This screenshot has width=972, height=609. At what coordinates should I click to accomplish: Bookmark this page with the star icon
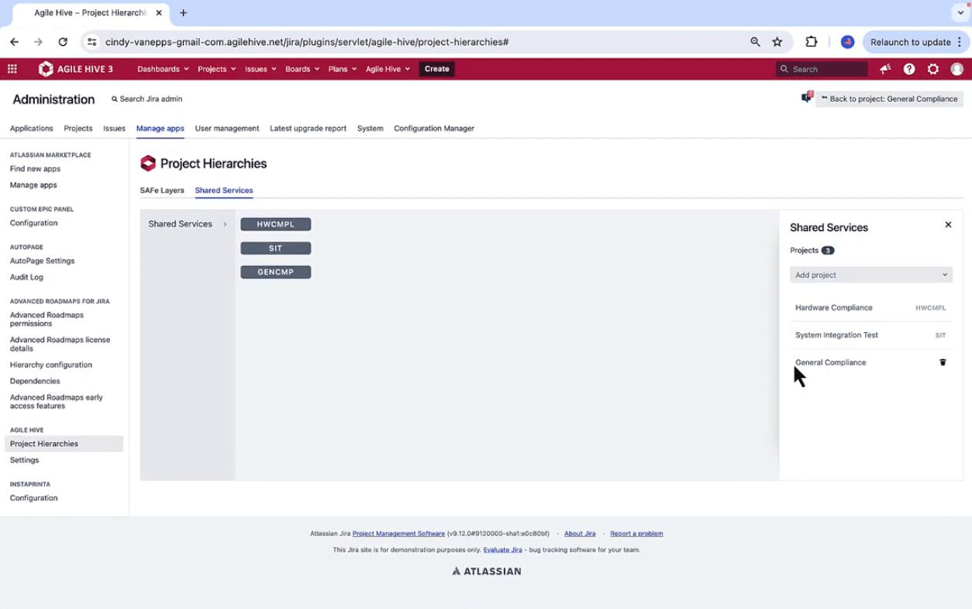[777, 42]
